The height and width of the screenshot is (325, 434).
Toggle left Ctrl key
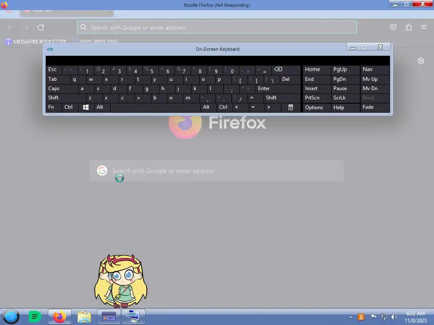[70, 107]
